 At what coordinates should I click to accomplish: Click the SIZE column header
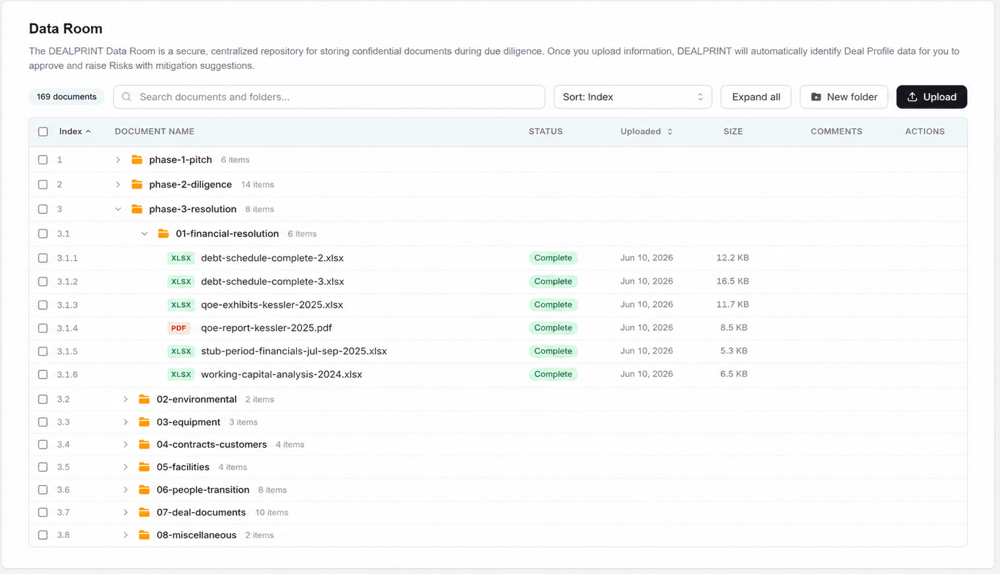click(x=733, y=131)
